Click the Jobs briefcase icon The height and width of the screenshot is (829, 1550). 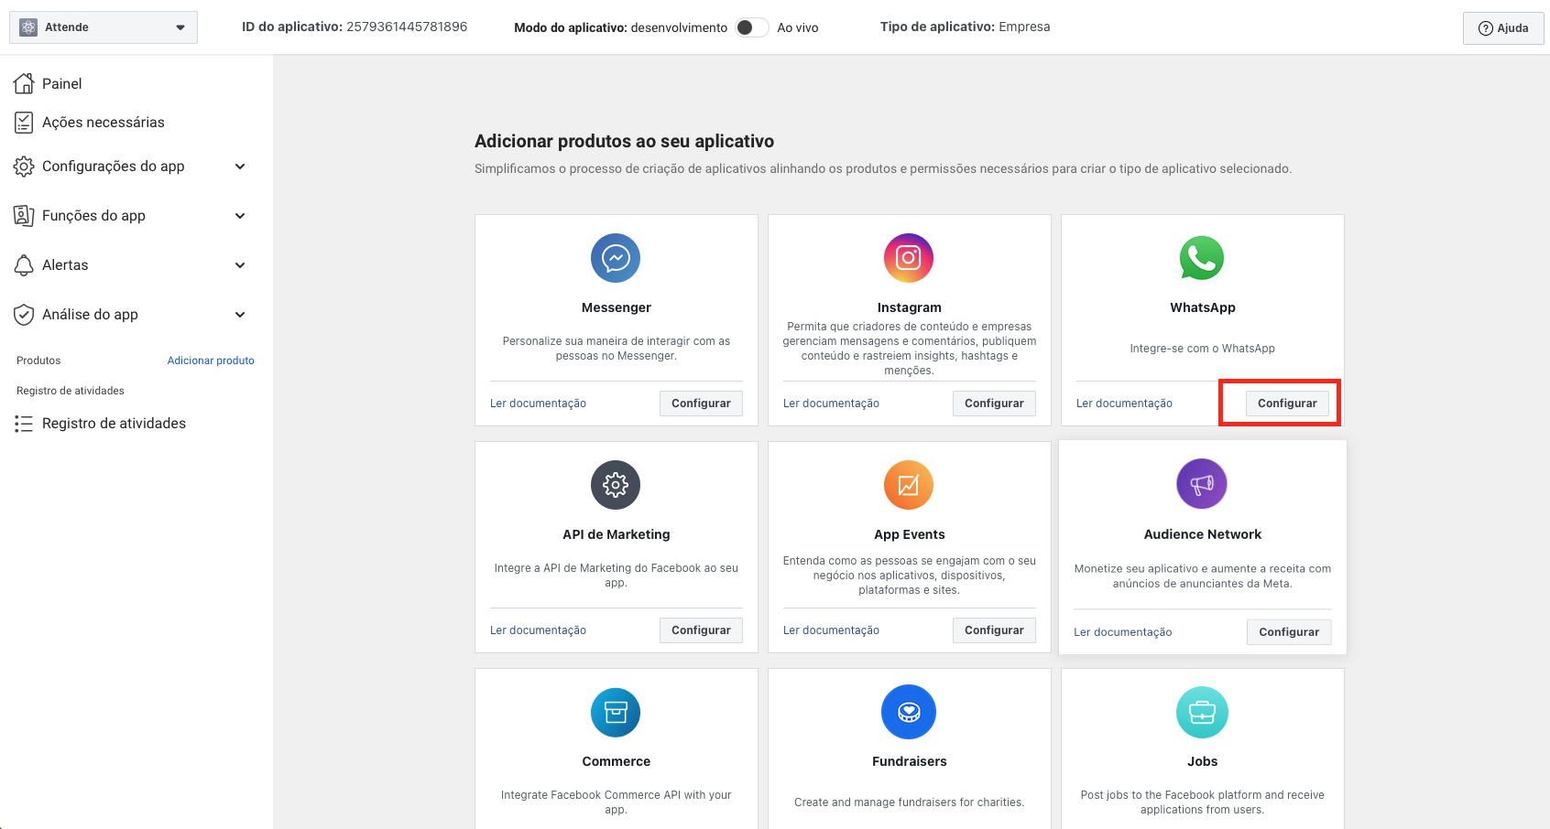pos(1202,712)
